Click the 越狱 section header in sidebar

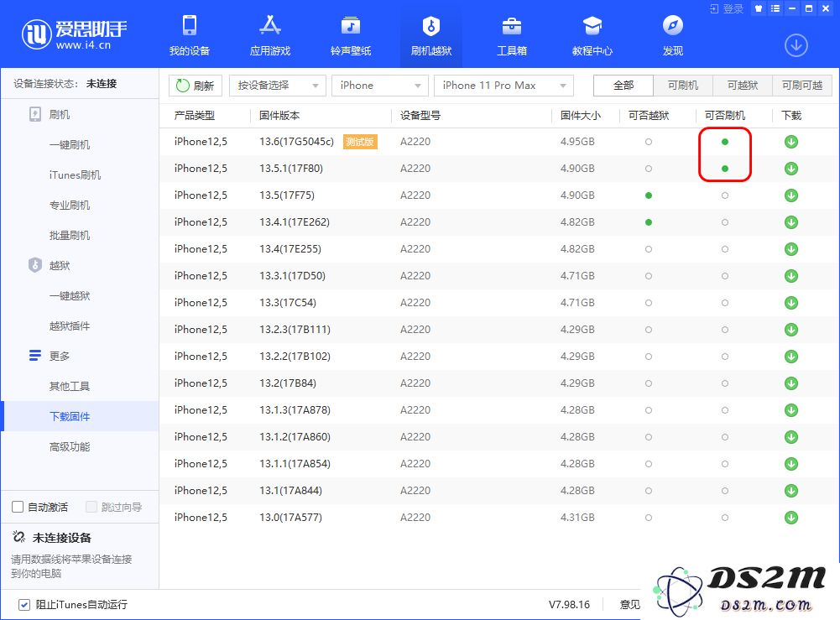click(60, 265)
